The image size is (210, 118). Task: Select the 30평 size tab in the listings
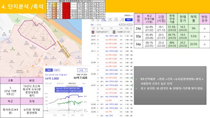[x=116, y=20]
